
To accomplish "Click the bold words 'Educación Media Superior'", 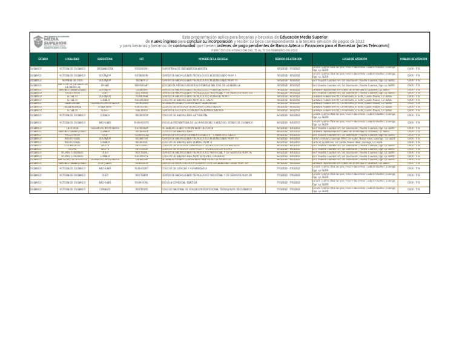I will click(304, 37).
